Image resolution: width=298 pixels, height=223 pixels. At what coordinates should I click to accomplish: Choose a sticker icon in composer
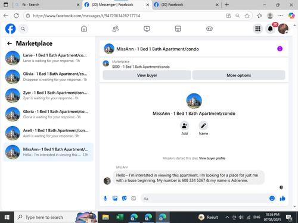(x=125, y=198)
